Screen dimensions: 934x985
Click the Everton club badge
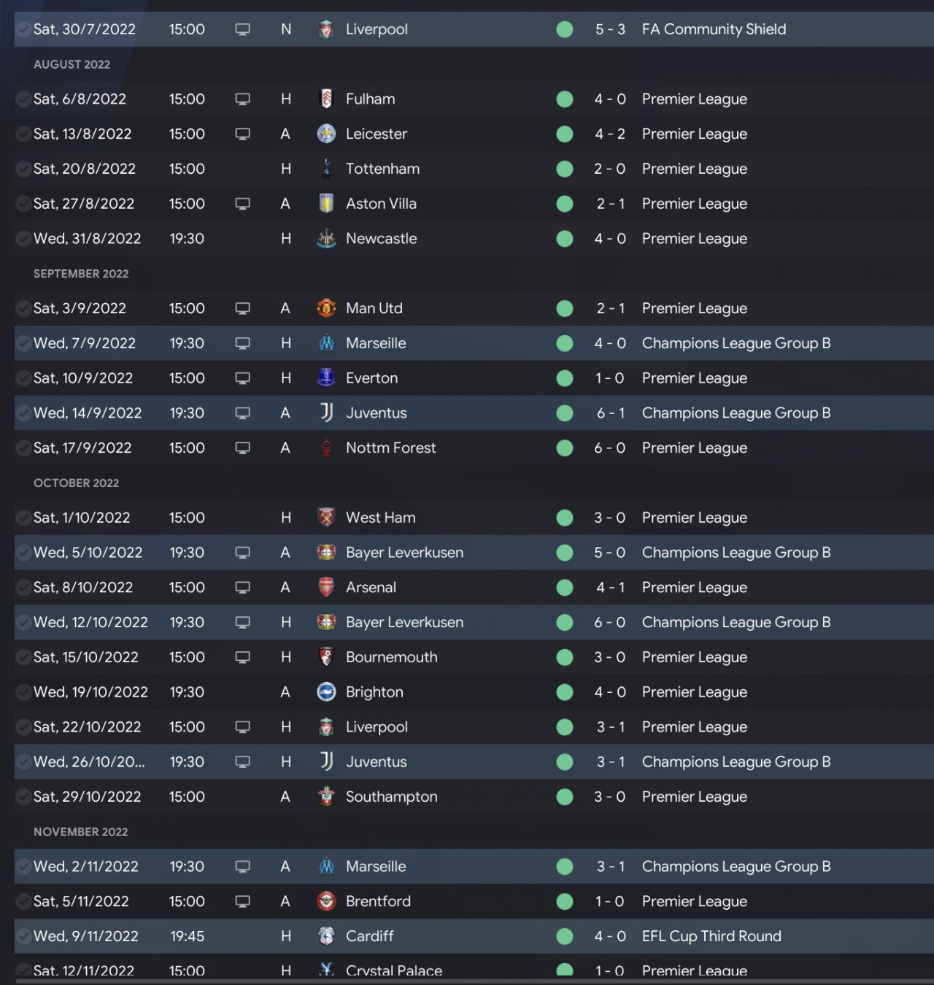coord(326,378)
